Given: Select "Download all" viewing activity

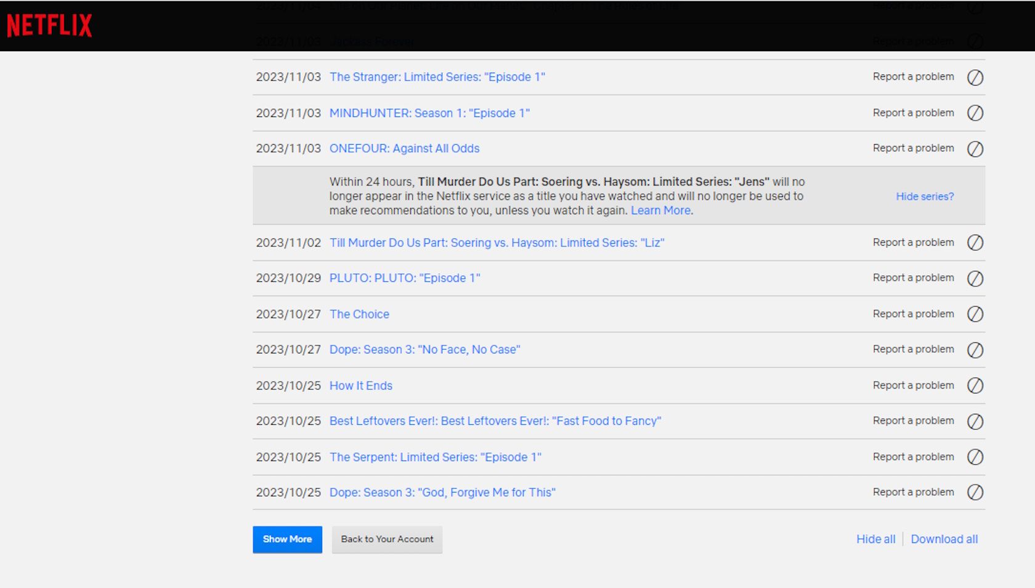Looking at the screenshot, I should click(x=944, y=539).
